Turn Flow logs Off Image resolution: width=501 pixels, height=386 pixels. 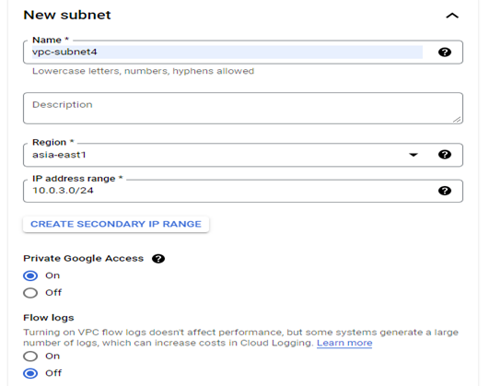point(30,373)
